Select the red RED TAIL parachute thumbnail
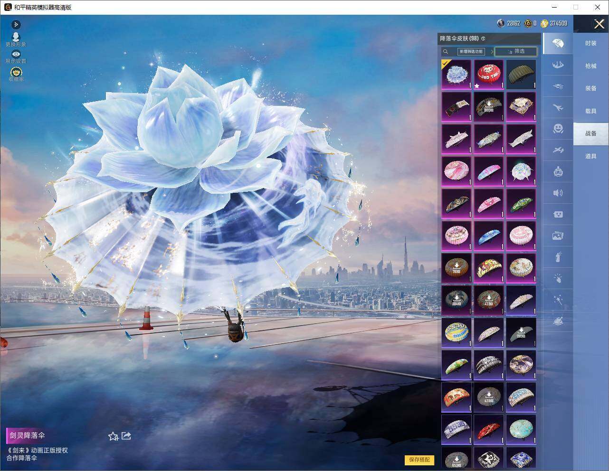 coord(488,74)
